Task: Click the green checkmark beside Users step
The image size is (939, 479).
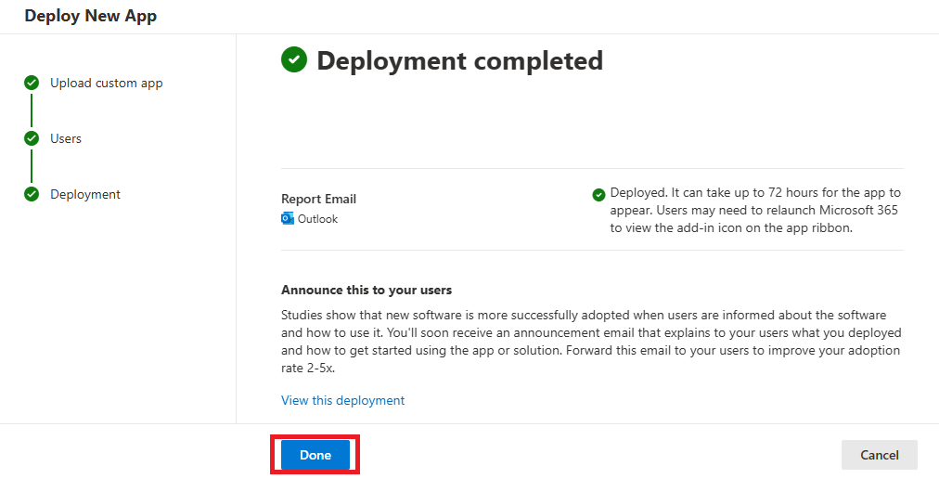Action: [x=32, y=138]
